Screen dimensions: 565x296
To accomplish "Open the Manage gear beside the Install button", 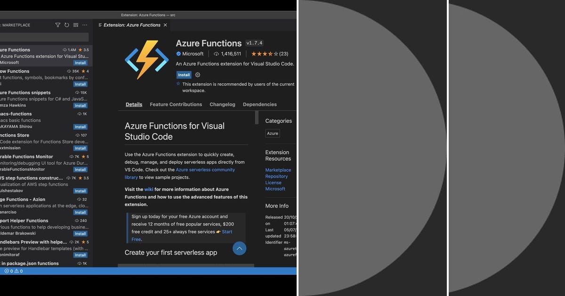I will 197,75.
